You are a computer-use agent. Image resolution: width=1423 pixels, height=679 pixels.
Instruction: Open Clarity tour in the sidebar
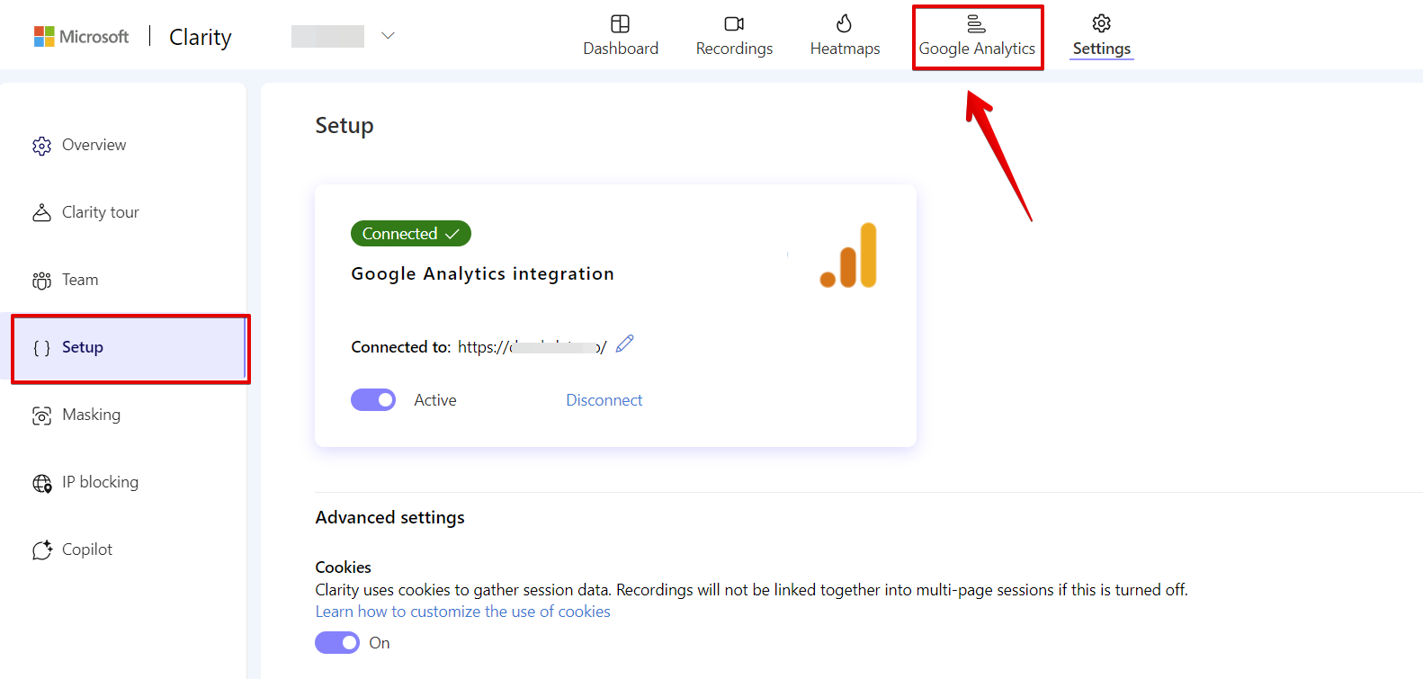coord(101,212)
